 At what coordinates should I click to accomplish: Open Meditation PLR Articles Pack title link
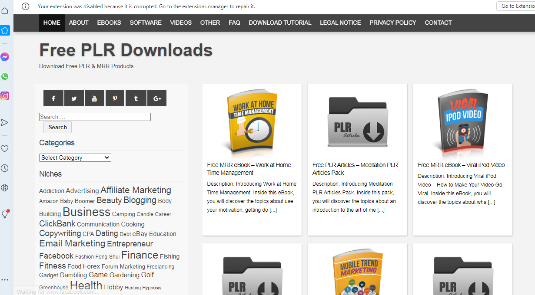coord(355,169)
